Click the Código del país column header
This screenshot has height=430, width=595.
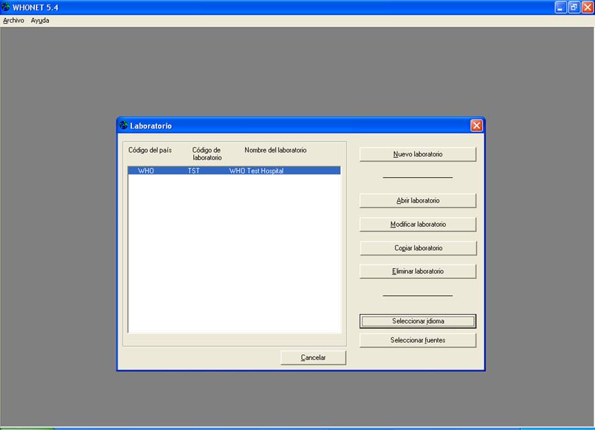click(x=150, y=150)
